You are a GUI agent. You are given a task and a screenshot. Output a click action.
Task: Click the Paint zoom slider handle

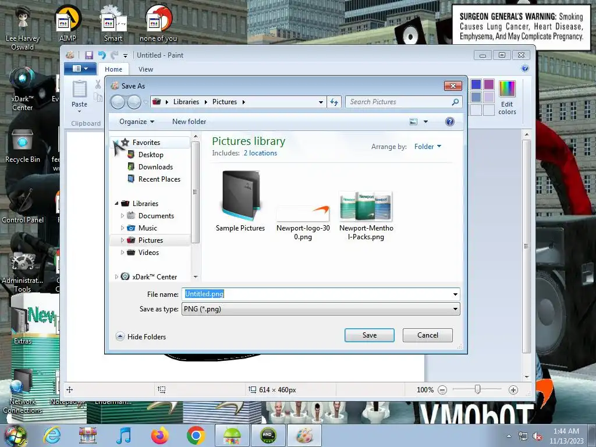(x=477, y=389)
